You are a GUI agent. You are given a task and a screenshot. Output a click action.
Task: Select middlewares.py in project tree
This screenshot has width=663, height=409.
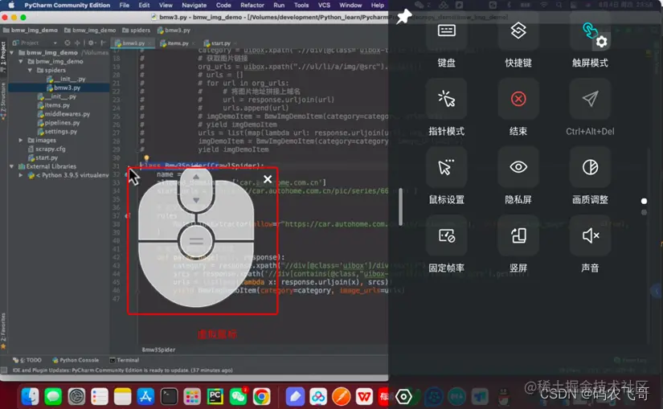pos(63,114)
